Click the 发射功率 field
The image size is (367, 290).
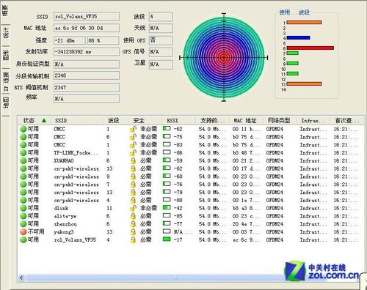coord(87,52)
